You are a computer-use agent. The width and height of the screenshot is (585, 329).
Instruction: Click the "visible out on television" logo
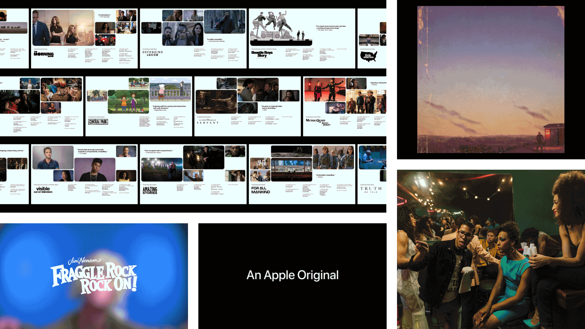(x=43, y=190)
